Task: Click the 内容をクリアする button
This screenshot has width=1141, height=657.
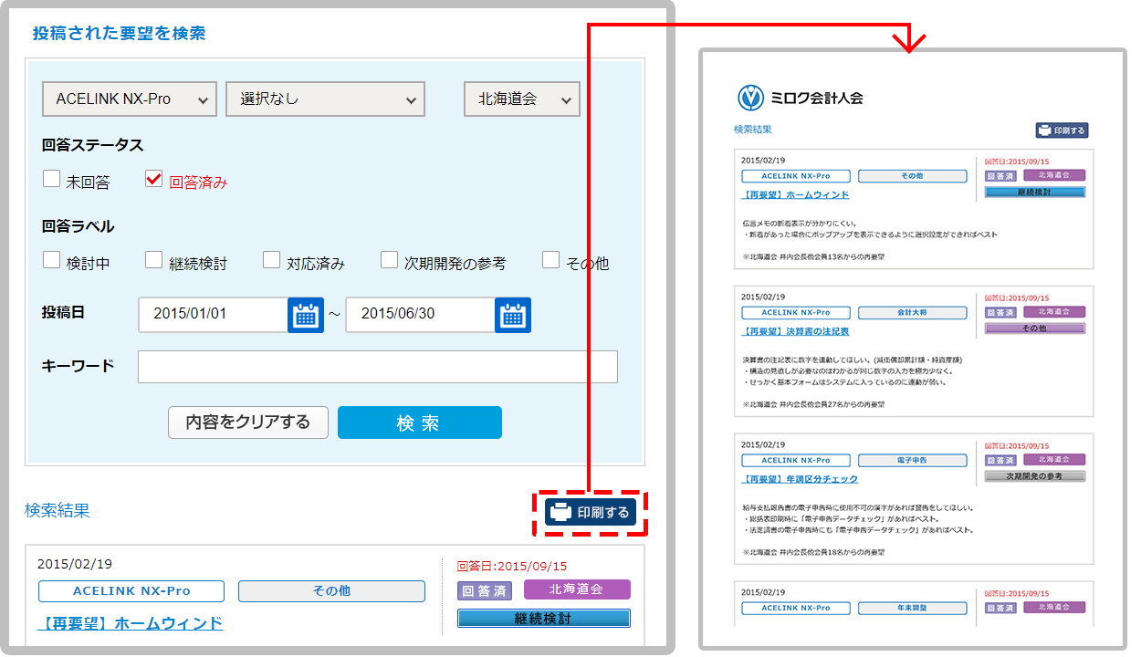Action: pyautogui.click(x=248, y=422)
